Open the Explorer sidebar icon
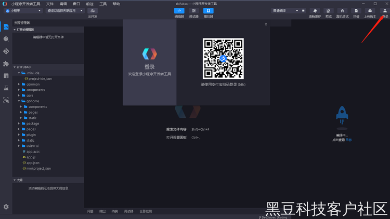This screenshot has width=390, height=219. point(6,27)
